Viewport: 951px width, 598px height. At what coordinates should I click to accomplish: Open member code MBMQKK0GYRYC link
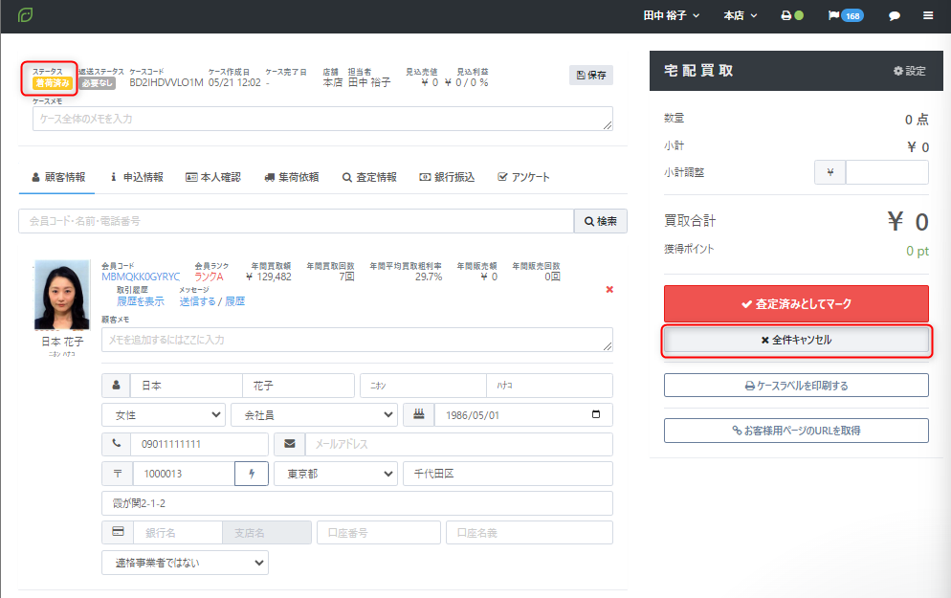coord(141,277)
